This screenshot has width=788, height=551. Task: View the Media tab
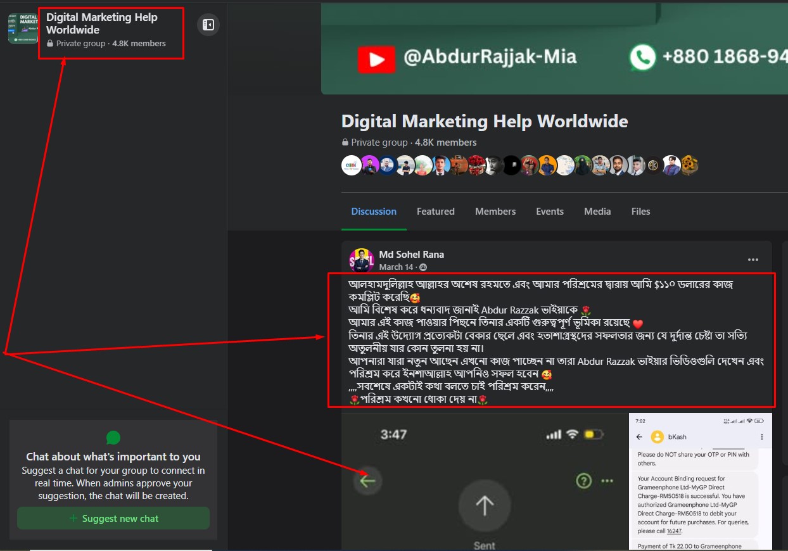pos(597,212)
